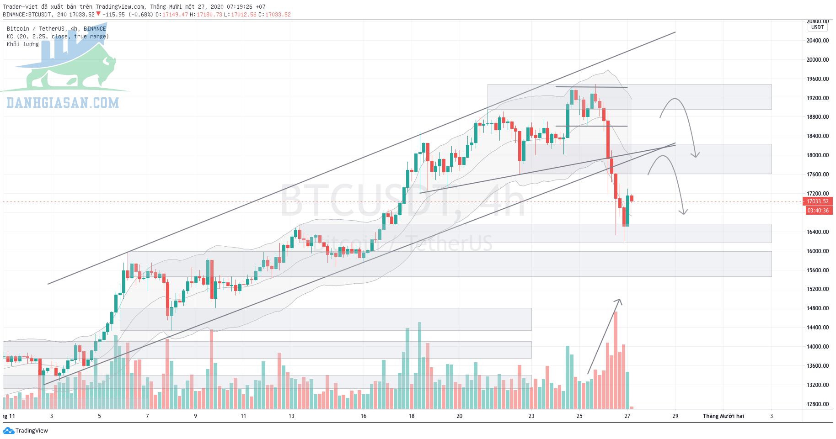Image resolution: width=836 pixels, height=439 pixels.
Task: Click the 14000.00 price axis label
Action: pos(817,347)
